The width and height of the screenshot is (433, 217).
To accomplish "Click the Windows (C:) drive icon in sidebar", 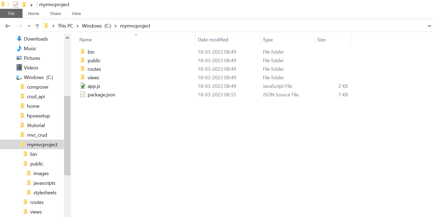I will pos(19,77).
